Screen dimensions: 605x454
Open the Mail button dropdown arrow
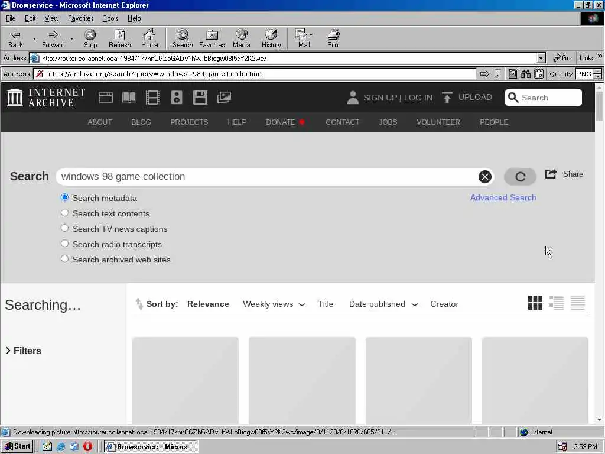[311, 34]
